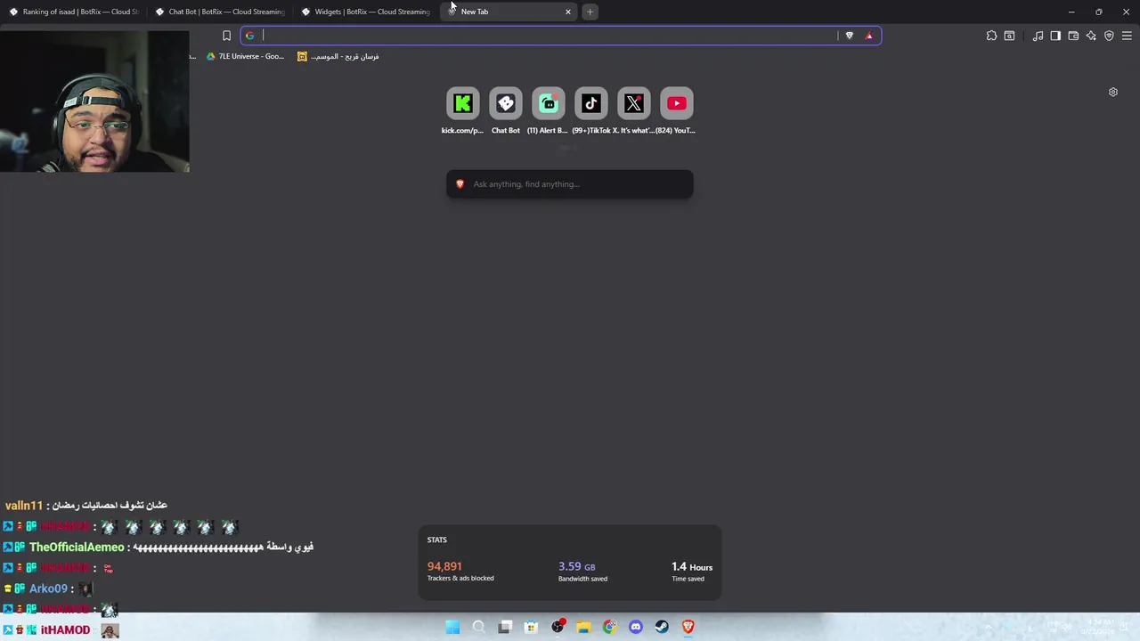
Task: Open a new tab with plus button
Action: tap(590, 12)
